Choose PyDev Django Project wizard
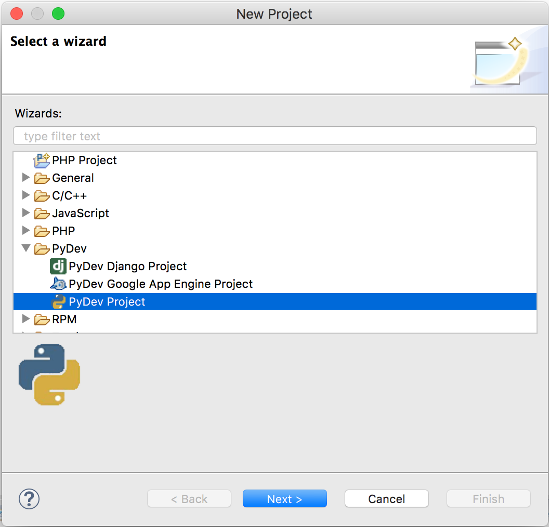 pos(128,266)
